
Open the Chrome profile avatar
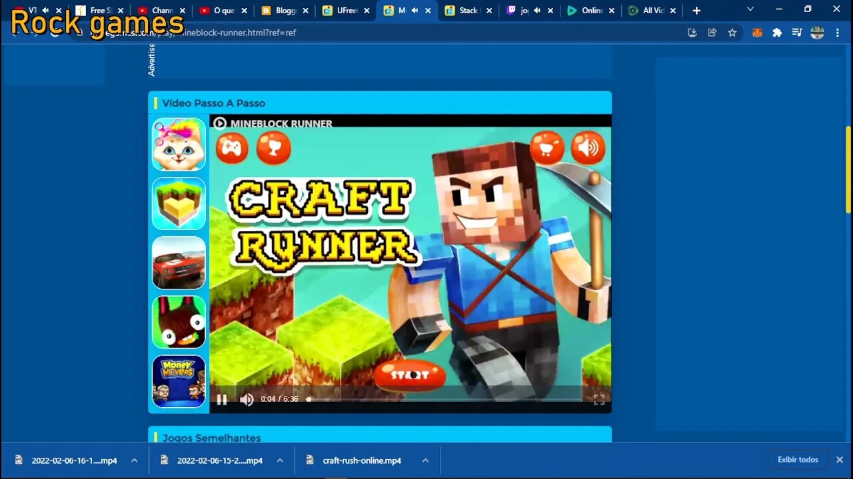coord(818,33)
